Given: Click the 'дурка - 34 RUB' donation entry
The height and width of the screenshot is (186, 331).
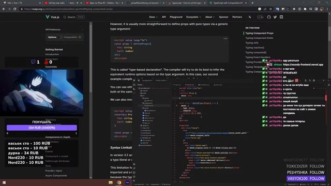Looking at the screenshot, I should 23,153.
